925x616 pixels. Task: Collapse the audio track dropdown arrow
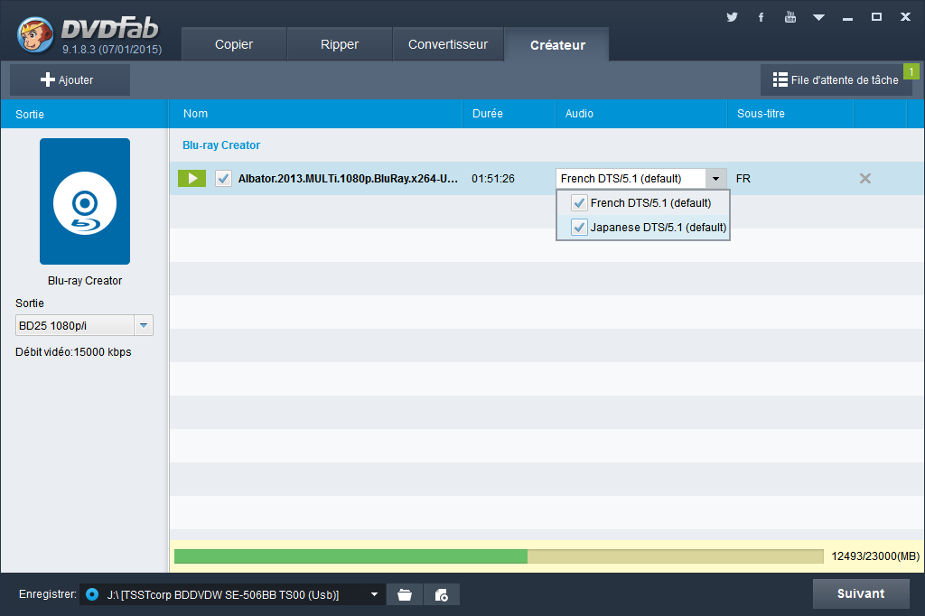[715, 179]
